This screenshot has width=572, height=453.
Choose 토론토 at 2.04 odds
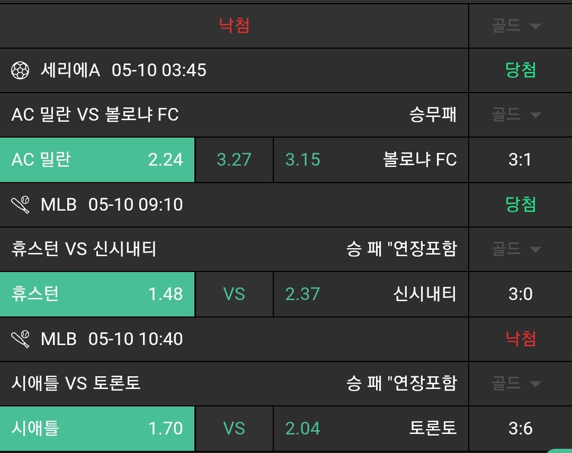click(x=371, y=429)
